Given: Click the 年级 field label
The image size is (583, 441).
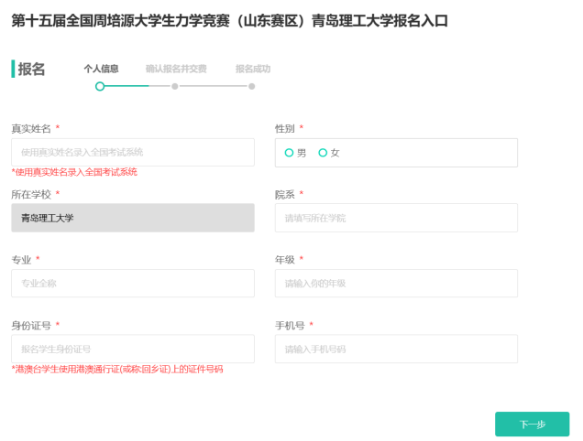Looking at the screenshot, I should click(285, 260).
